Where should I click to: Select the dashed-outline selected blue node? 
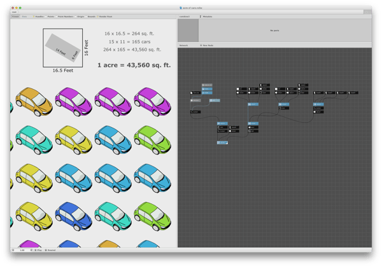[215, 100]
